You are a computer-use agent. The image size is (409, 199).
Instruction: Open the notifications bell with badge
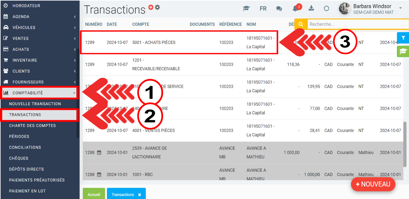(x=295, y=9)
